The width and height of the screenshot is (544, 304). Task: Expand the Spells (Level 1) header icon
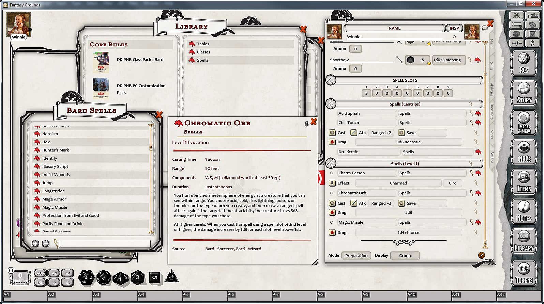tap(331, 164)
